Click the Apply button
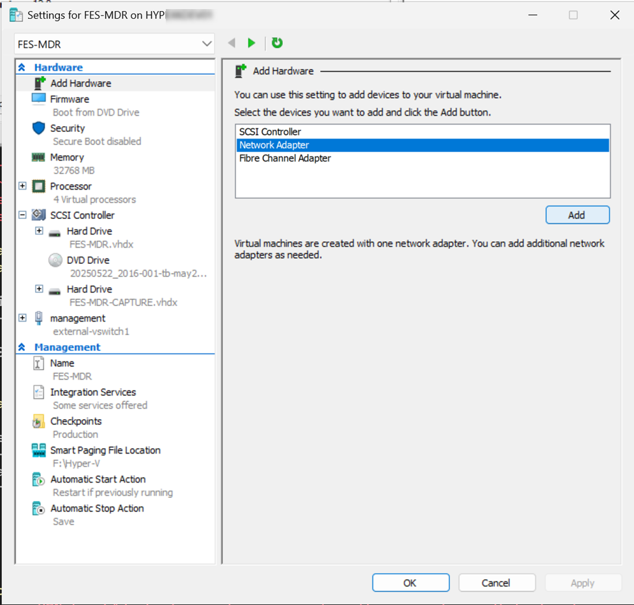Viewport: 634px width, 605px height. point(583,583)
